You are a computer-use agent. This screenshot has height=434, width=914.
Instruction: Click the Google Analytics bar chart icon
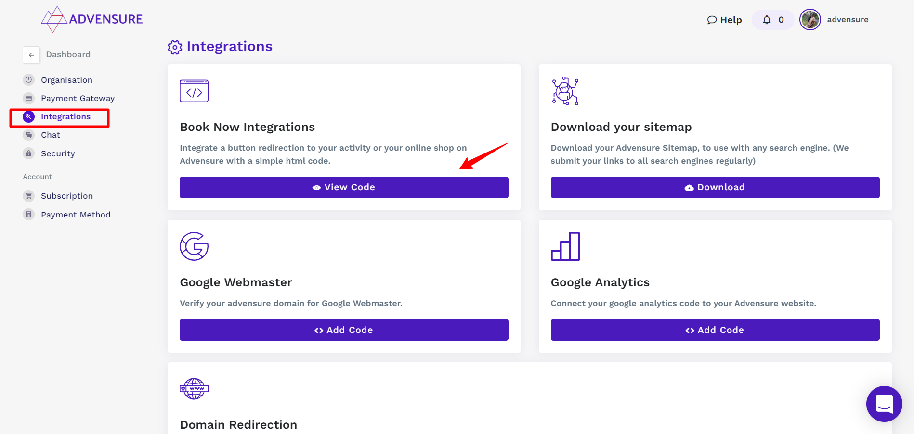tap(565, 246)
